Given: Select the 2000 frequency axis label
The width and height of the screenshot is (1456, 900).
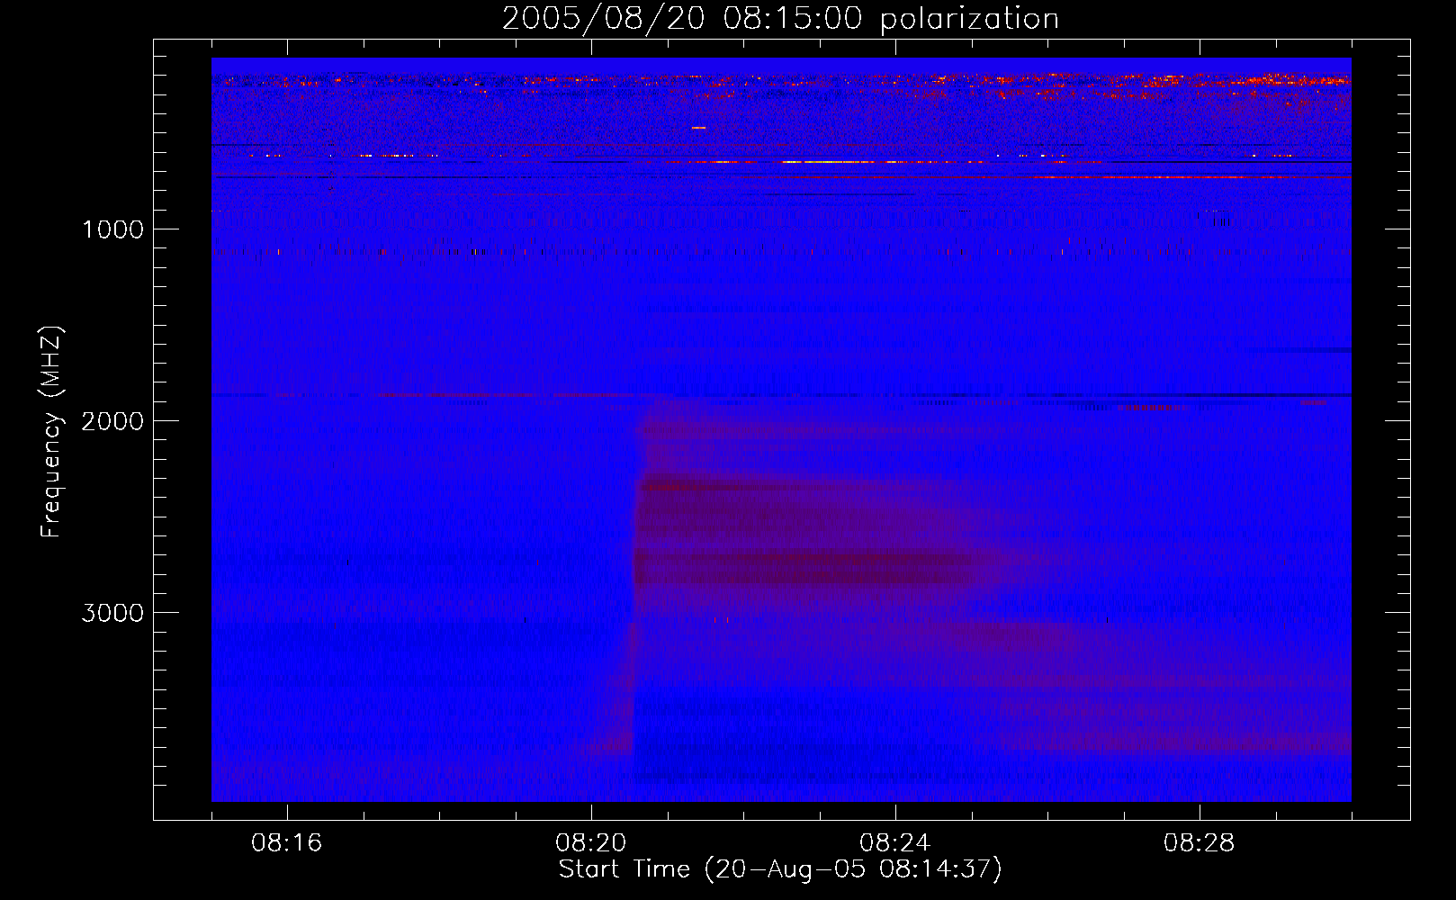Looking at the screenshot, I should [x=112, y=421].
